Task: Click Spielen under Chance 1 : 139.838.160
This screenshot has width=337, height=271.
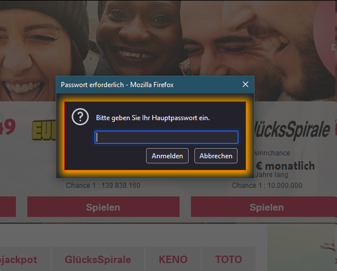Action: coord(103,207)
